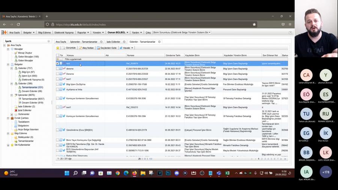Check the test1 06.04.2022 row checkbox

coord(57,79)
